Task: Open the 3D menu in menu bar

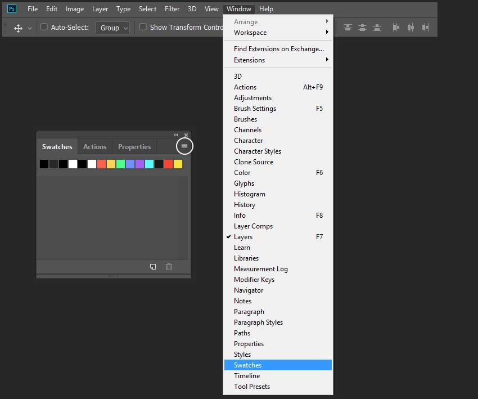Action: 192,9
